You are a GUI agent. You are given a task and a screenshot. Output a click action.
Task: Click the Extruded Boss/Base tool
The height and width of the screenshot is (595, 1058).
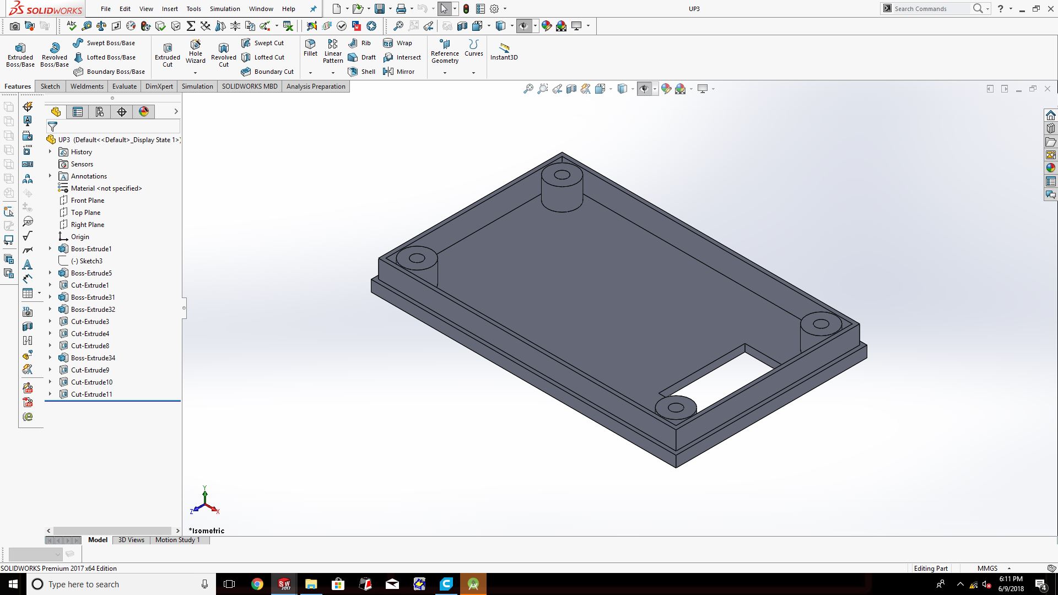click(20, 54)
